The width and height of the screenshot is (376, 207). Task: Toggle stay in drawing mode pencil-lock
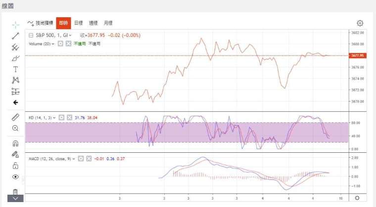click(15, 154)
